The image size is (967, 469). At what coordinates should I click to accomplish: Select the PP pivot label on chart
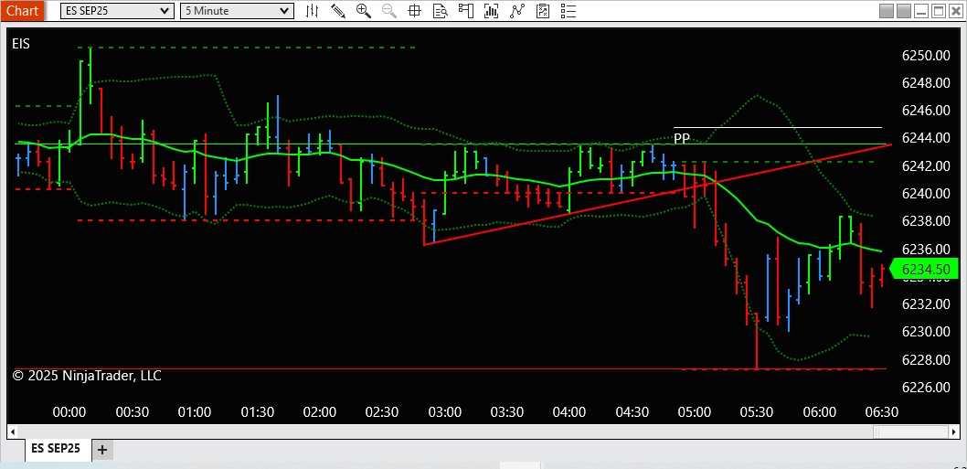[x=682, y=138]
